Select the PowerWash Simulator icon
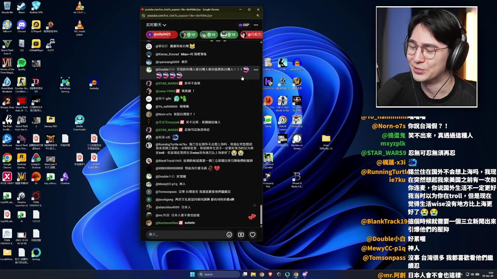497x279 pixels. (7, 85)
